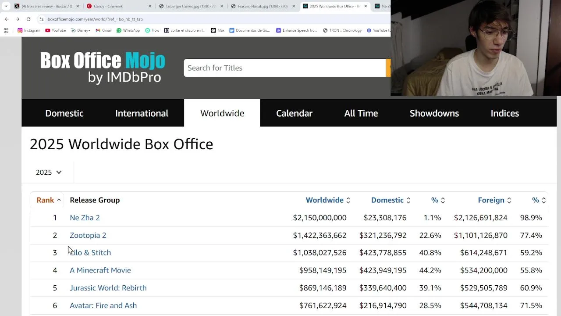Viewport: 561px width, 316px height.
Task: Expand the 2025 year dropdown
Action: [x=49, y=172]
